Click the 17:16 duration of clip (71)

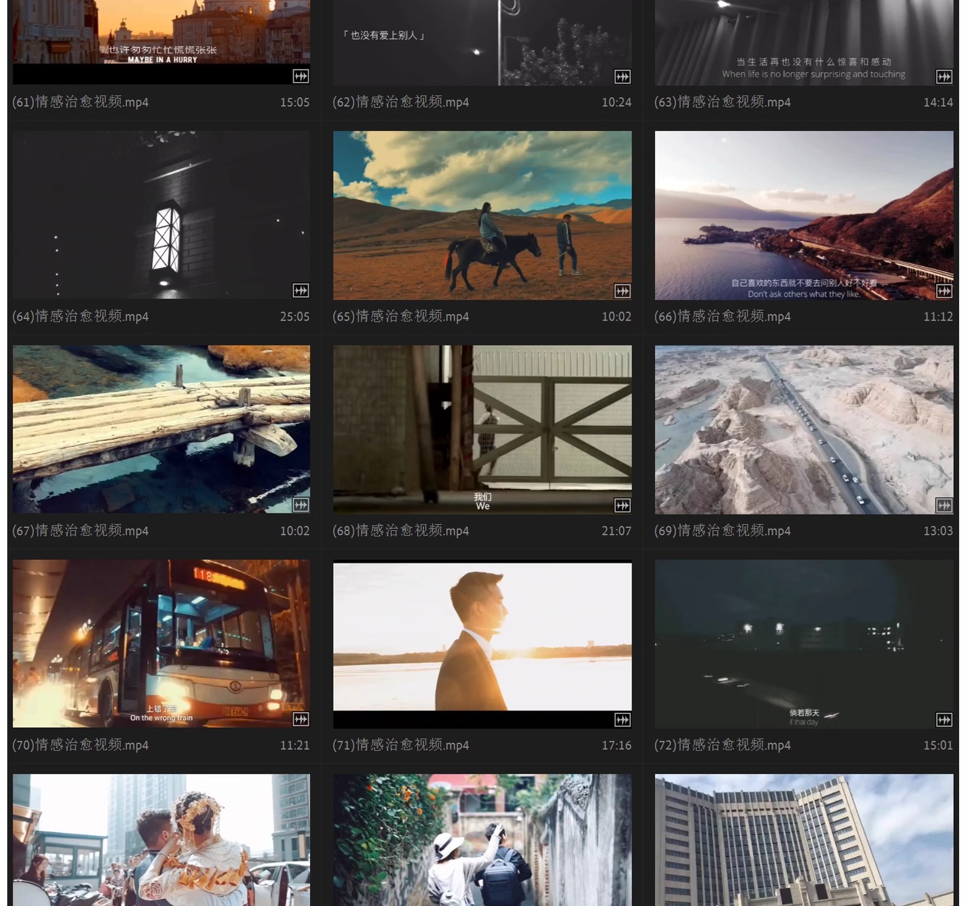coord(616,746)
